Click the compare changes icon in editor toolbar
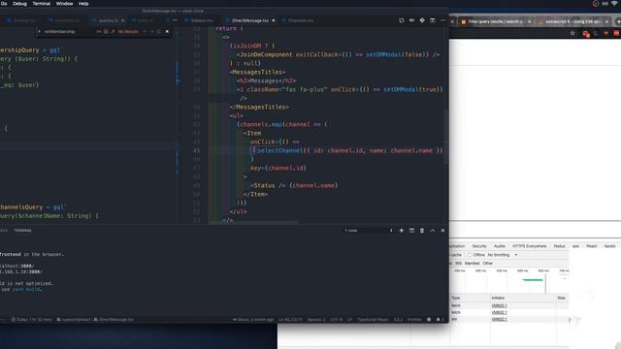Viewport: 621px width, 349px height. 401,20
